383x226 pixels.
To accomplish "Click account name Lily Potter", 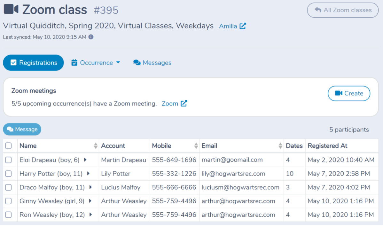I will point(116,174).
